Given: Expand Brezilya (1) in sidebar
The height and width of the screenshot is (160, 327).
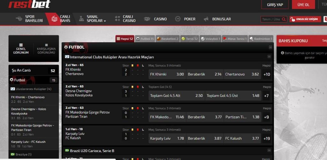Looking at the screenshot, I should (34, 154).
